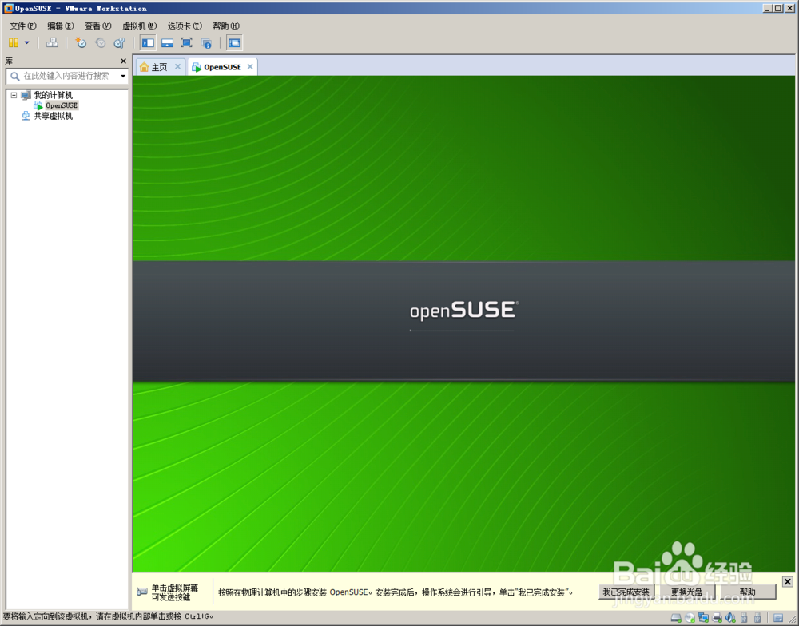Toggle the library panel visibility in the toolbar
The height and width of the screenshot is (626, 799).
point(148,43)
